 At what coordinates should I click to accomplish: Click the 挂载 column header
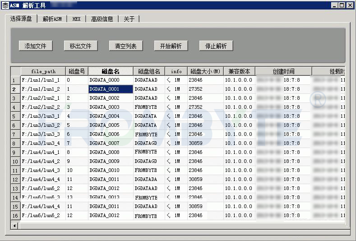coord(329,71)
